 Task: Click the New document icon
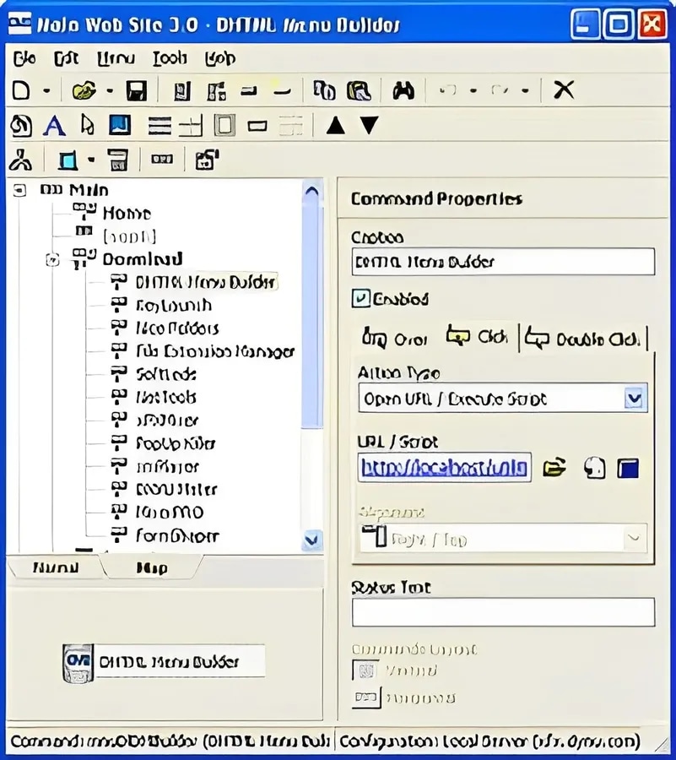coord(21,90)
